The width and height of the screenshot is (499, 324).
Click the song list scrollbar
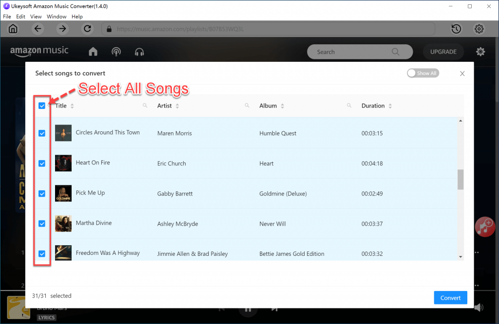click(460, 180)
